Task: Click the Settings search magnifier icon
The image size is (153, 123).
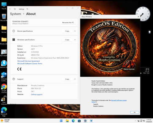Action: click(27, 9)
